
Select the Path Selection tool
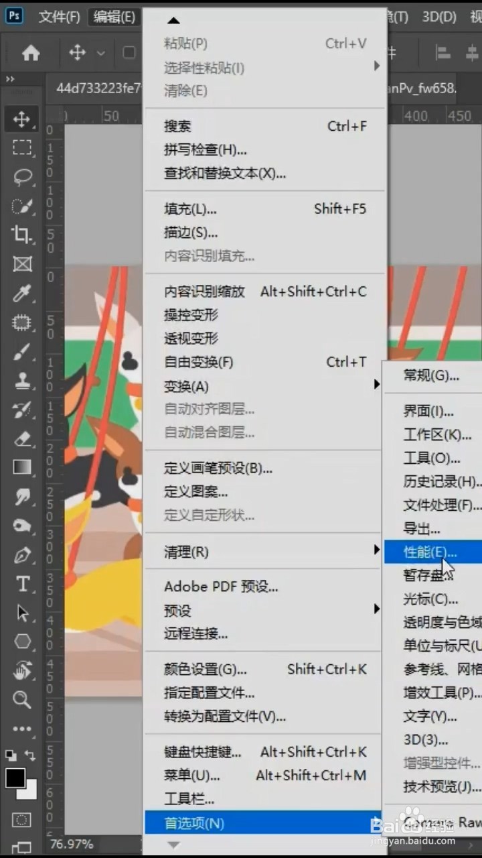[22, 613]
